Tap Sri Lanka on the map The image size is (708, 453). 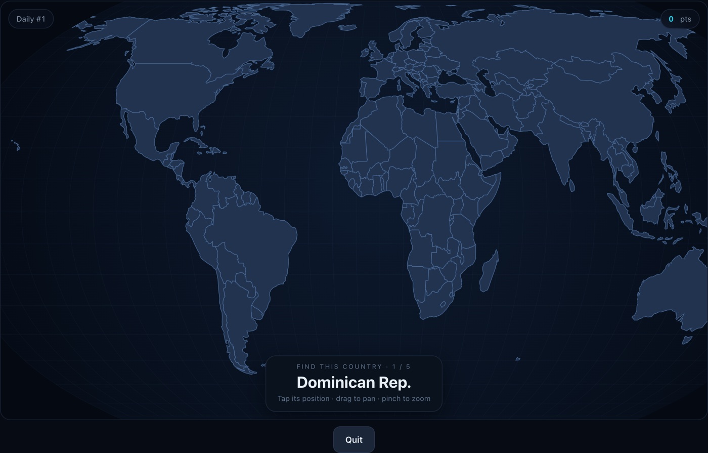tap(572, 186)
